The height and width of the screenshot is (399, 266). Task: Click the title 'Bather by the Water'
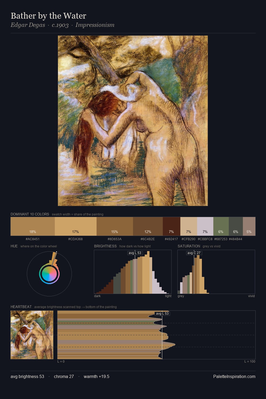48,16
